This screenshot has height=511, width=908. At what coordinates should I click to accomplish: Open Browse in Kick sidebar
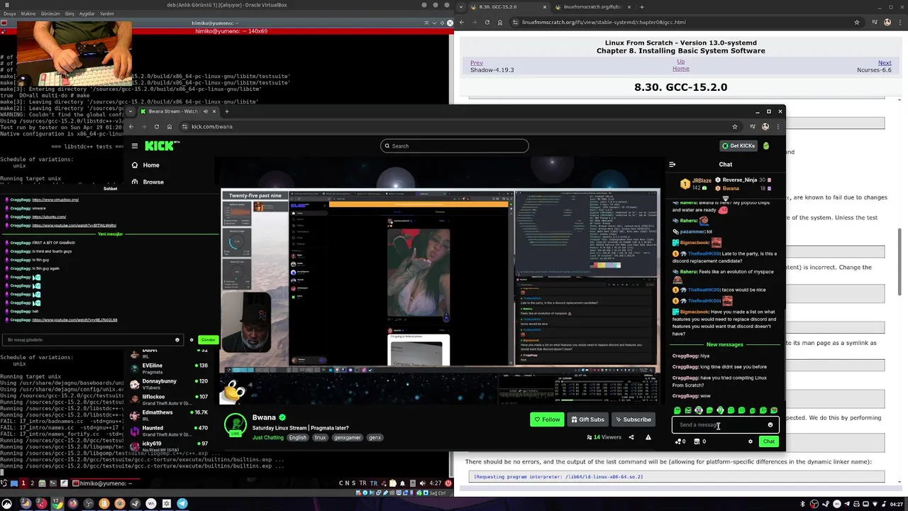[x=147, y=182]
